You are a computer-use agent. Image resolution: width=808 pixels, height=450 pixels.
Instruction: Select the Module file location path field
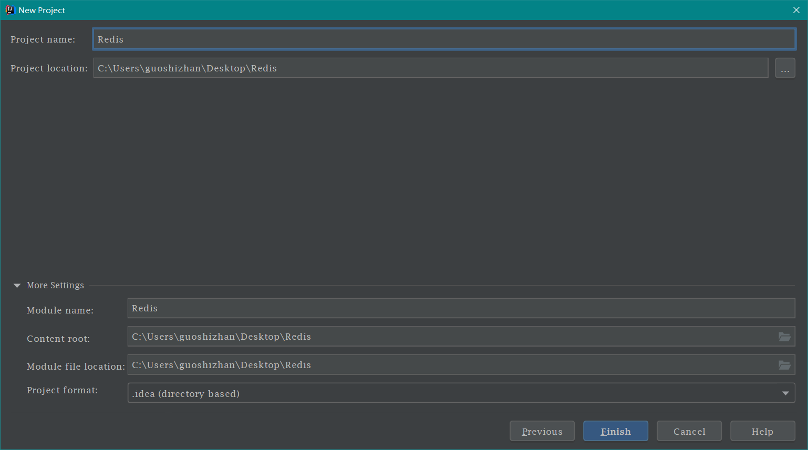click(x=452, y=365)
